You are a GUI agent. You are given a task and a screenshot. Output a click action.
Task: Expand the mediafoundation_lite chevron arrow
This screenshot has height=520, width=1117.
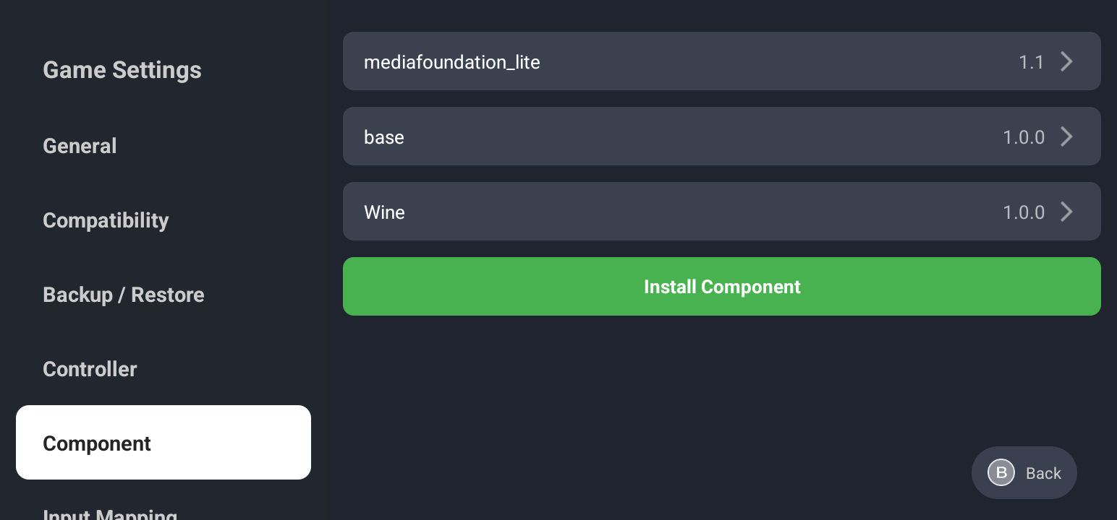(x=1066, y=61)
